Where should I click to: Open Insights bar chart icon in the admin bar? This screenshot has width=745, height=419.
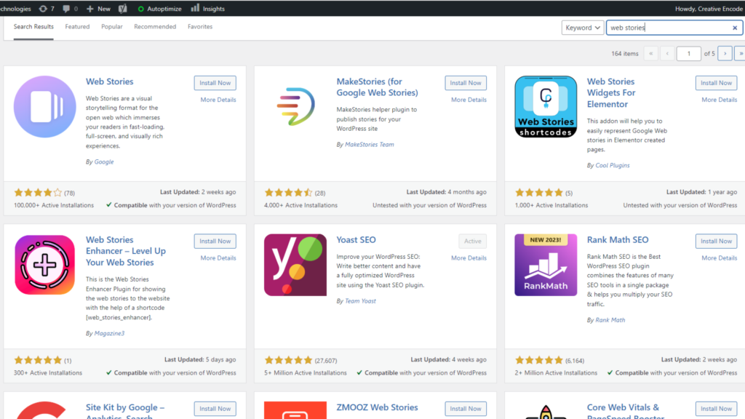(195, 9)
